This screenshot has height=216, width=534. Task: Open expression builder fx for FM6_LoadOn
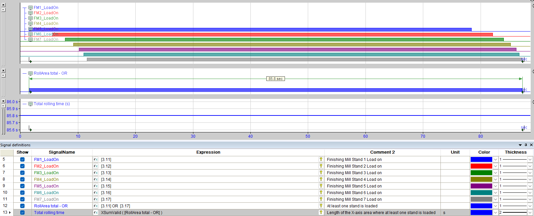(x=96, y=193)
